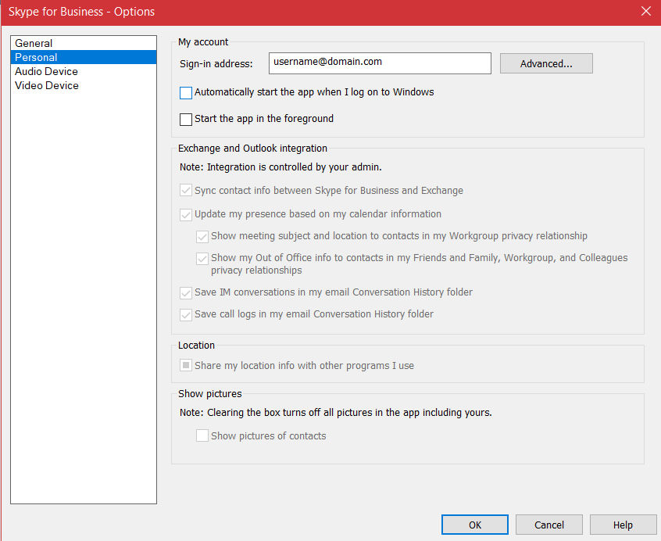
Task: Click the sign-in address field
Action: click(380, 63)
